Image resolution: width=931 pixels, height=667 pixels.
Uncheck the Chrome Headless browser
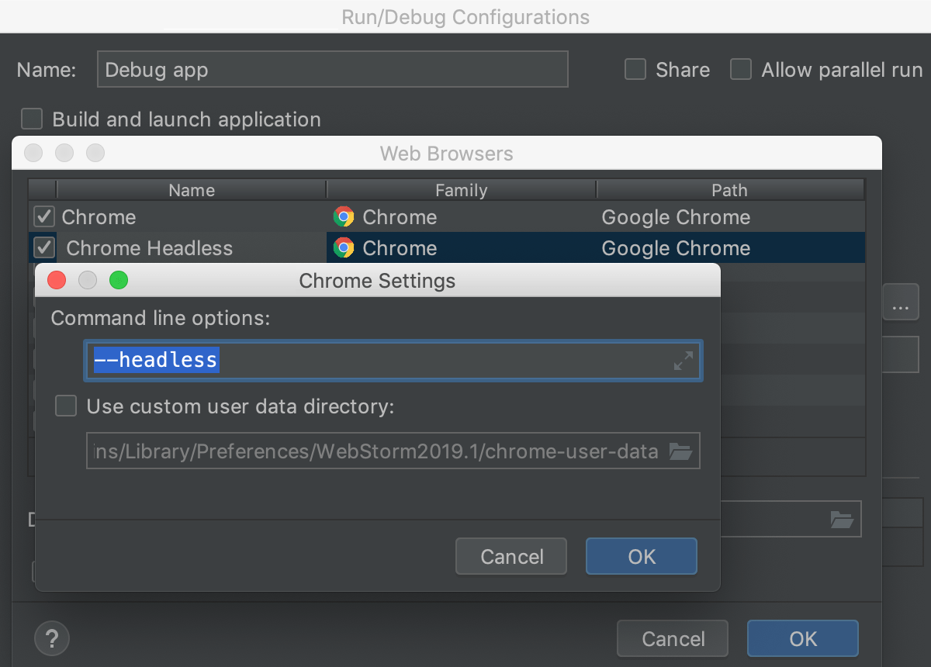[43, 247]
